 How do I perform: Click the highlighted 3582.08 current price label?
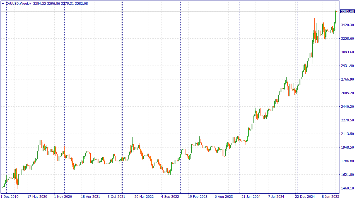point(347,11)
